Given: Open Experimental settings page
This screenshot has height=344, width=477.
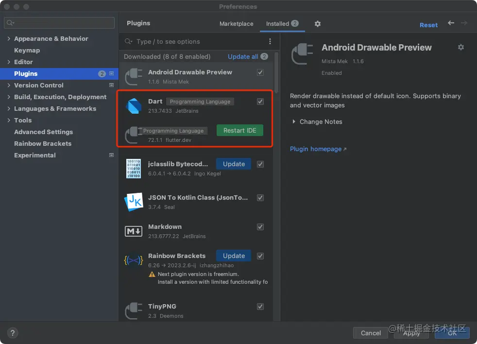Looking at the screenshot, I should coord(34,155).
